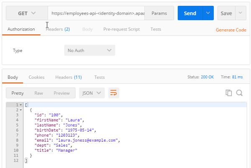
Task: Expand Save button options arrow
Action: [x=241, y=13]
